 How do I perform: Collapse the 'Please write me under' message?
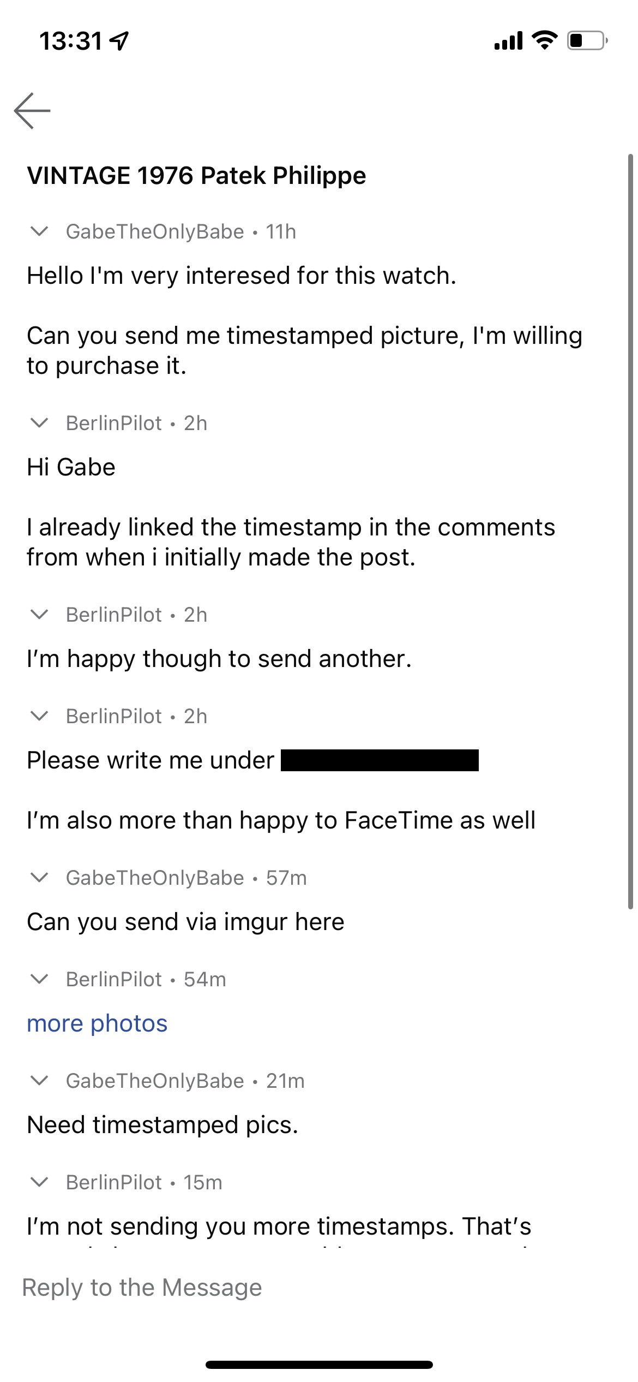pos(39,716)
